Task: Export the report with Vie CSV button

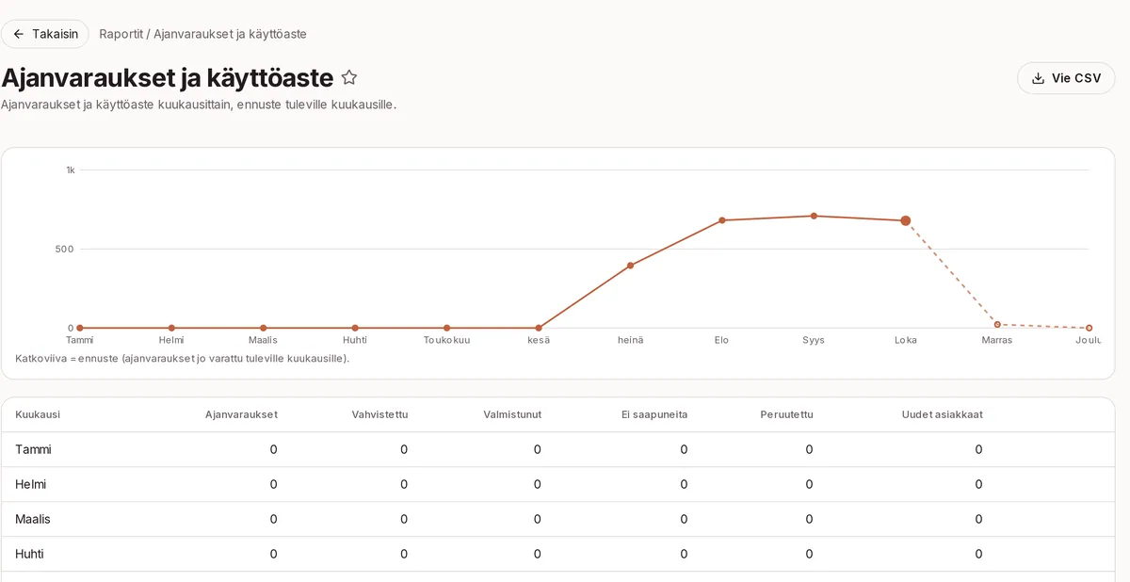Action: 1066,78
